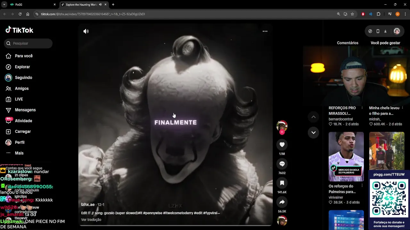Click the browser home button
Viewport: 410px width, 230px height.
pyautogui.click(x=28, y=14)
